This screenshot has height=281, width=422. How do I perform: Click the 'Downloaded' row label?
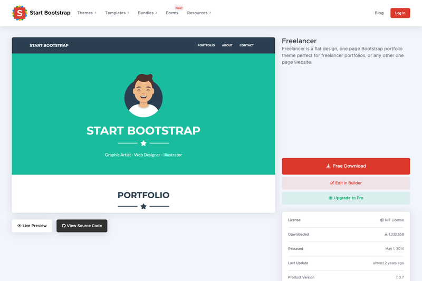point(299,235)
